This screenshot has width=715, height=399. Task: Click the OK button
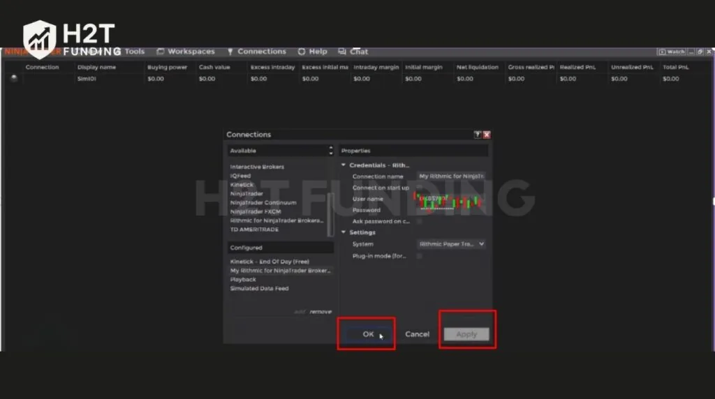coord(368,334)
